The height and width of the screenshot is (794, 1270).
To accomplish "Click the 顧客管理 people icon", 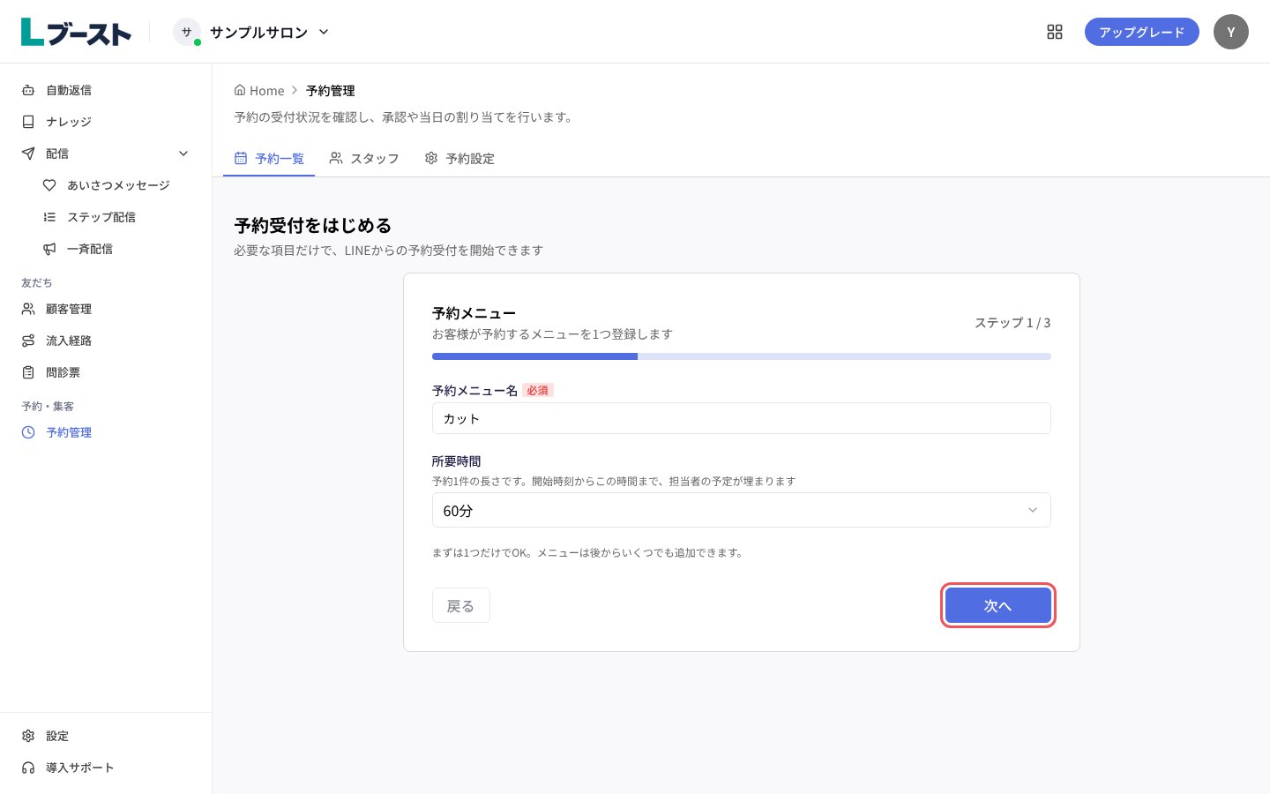I will (x=28, y=309).
